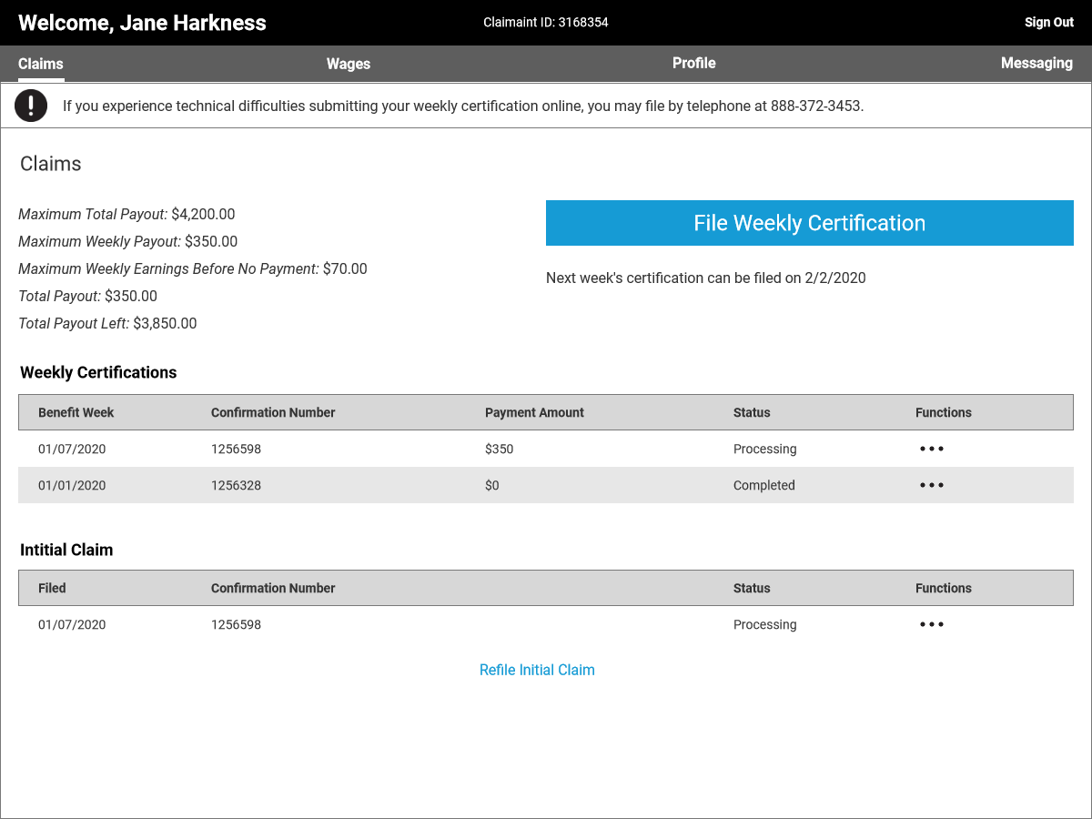Go to the Profile tab
The width and height of the screenshot is (1092, 819).
pos(693,64)
